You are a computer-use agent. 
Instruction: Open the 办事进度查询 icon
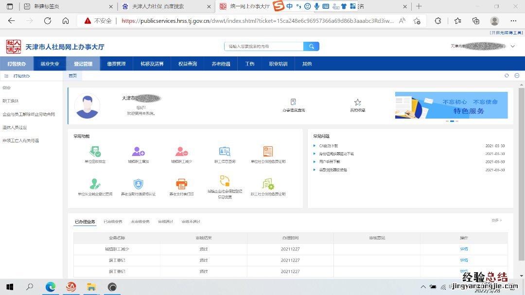tap(293, 103)
